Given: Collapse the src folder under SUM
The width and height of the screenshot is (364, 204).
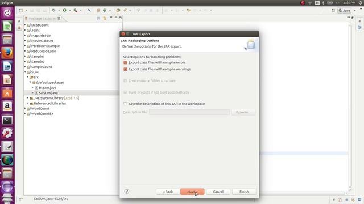Looking at the screenshot, I should 28,77.
